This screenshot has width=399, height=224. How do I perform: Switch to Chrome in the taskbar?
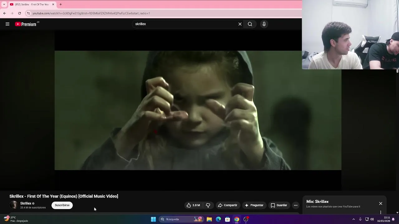click(237, 219)
